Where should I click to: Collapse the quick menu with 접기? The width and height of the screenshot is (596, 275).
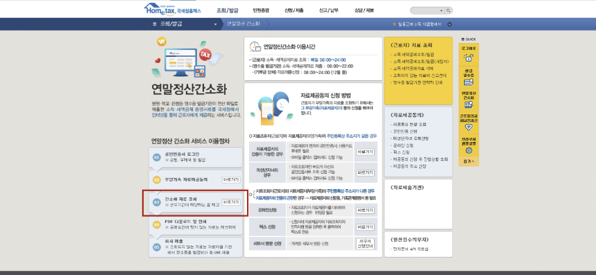coord(468,161)
